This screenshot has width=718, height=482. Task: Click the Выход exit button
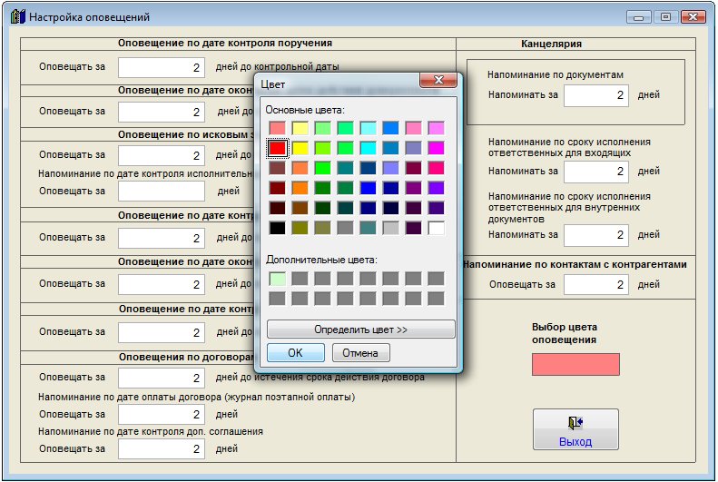pyautogui.click(x=575, y=429)
